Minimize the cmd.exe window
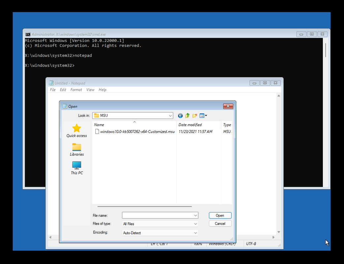 [301, 34]
